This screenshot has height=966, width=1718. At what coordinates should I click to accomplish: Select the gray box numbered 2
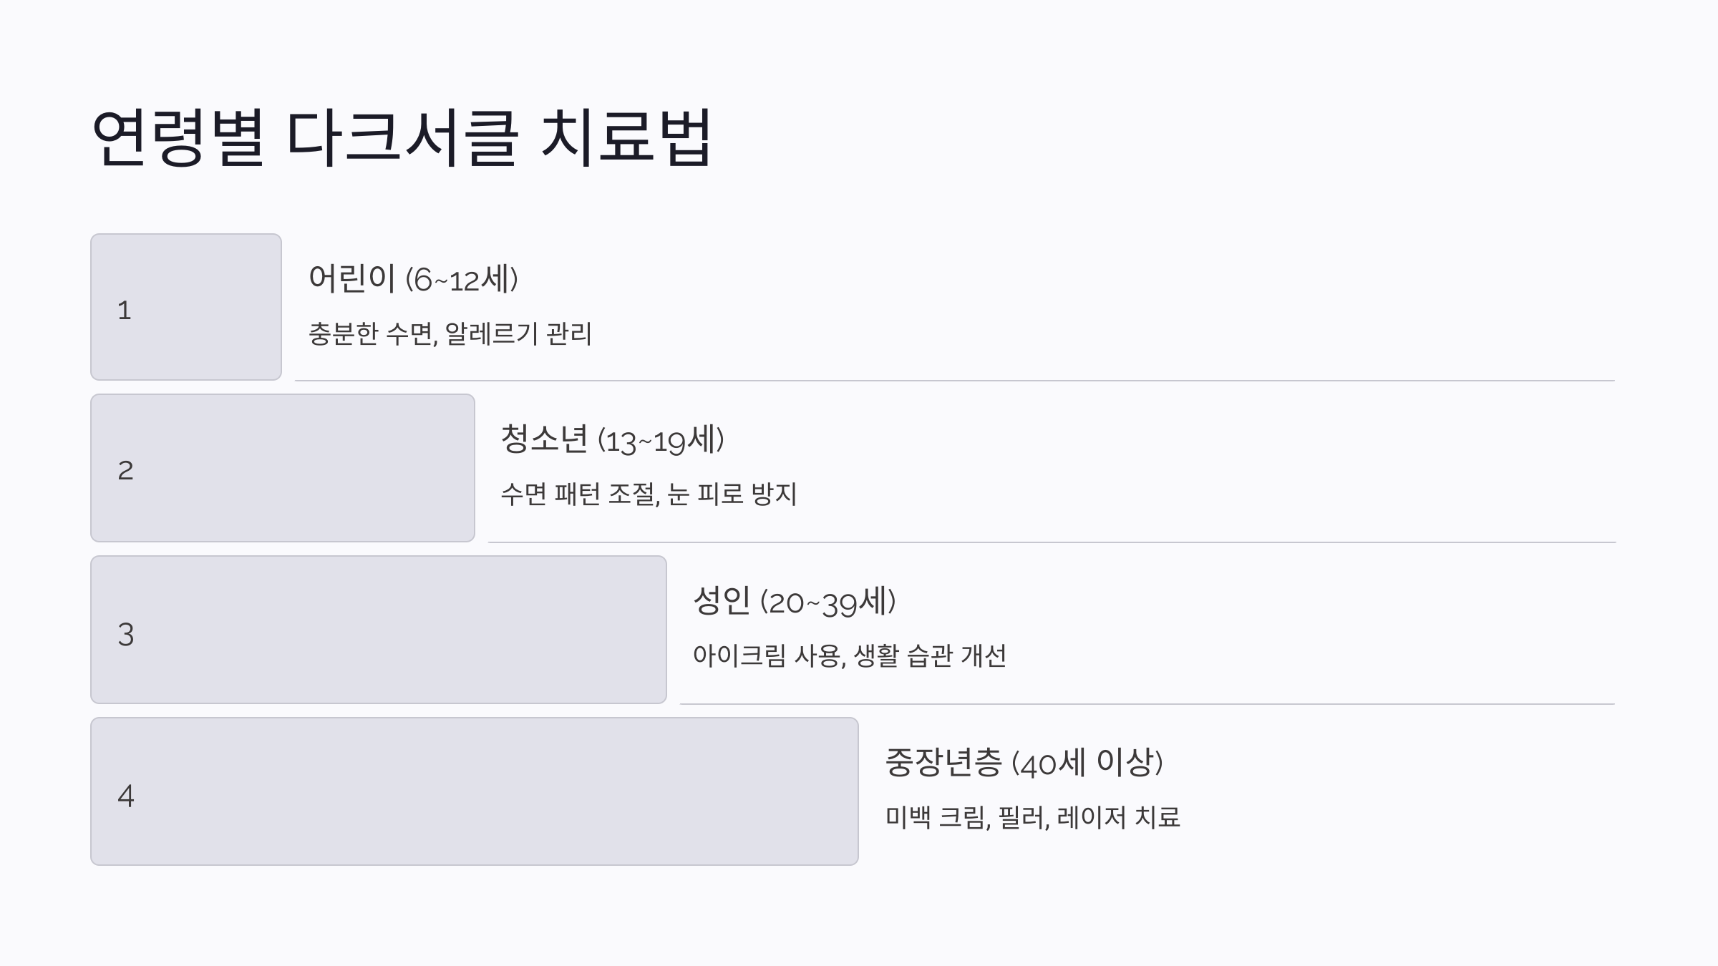283,468
